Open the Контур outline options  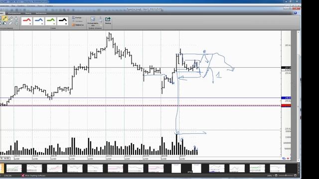[x=77, y=18]
